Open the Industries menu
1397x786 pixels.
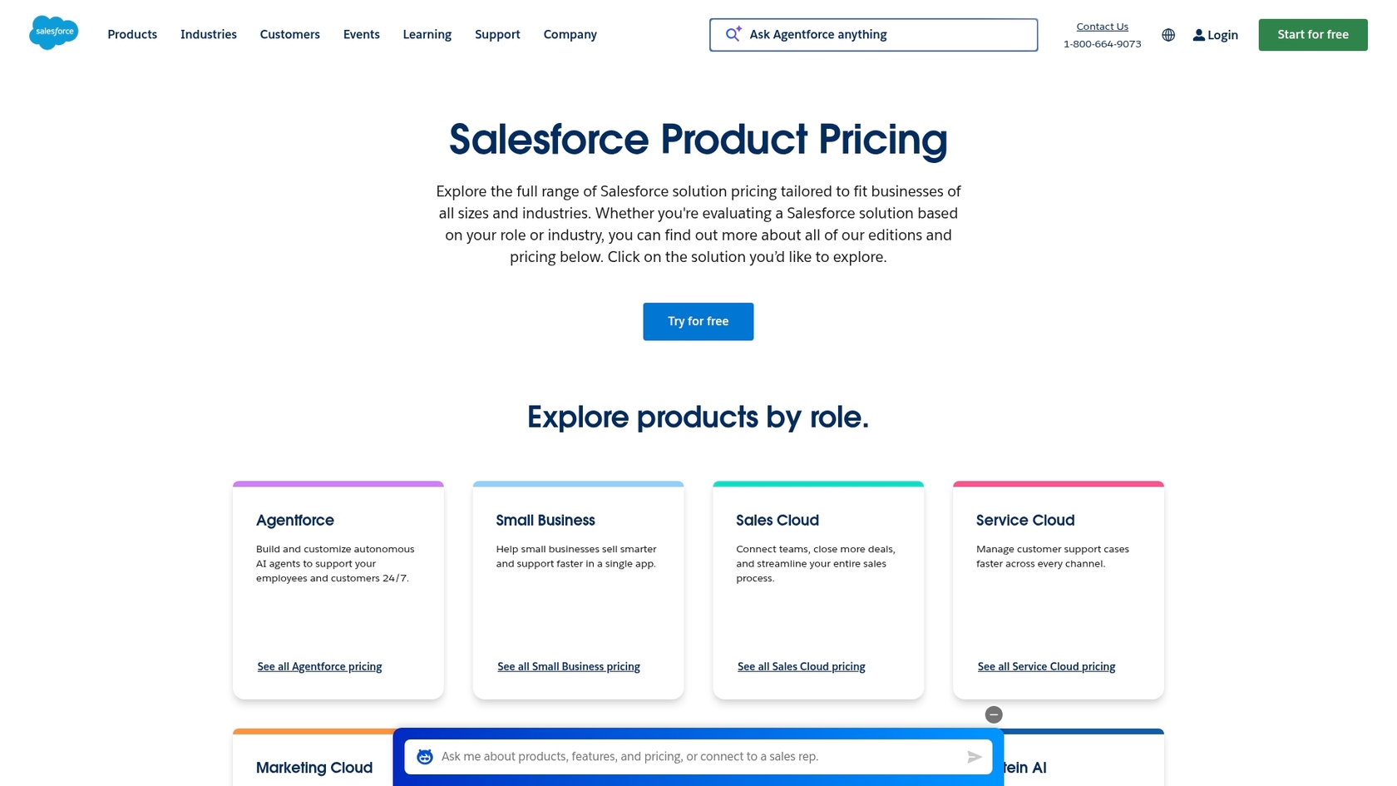coord(208,34)
